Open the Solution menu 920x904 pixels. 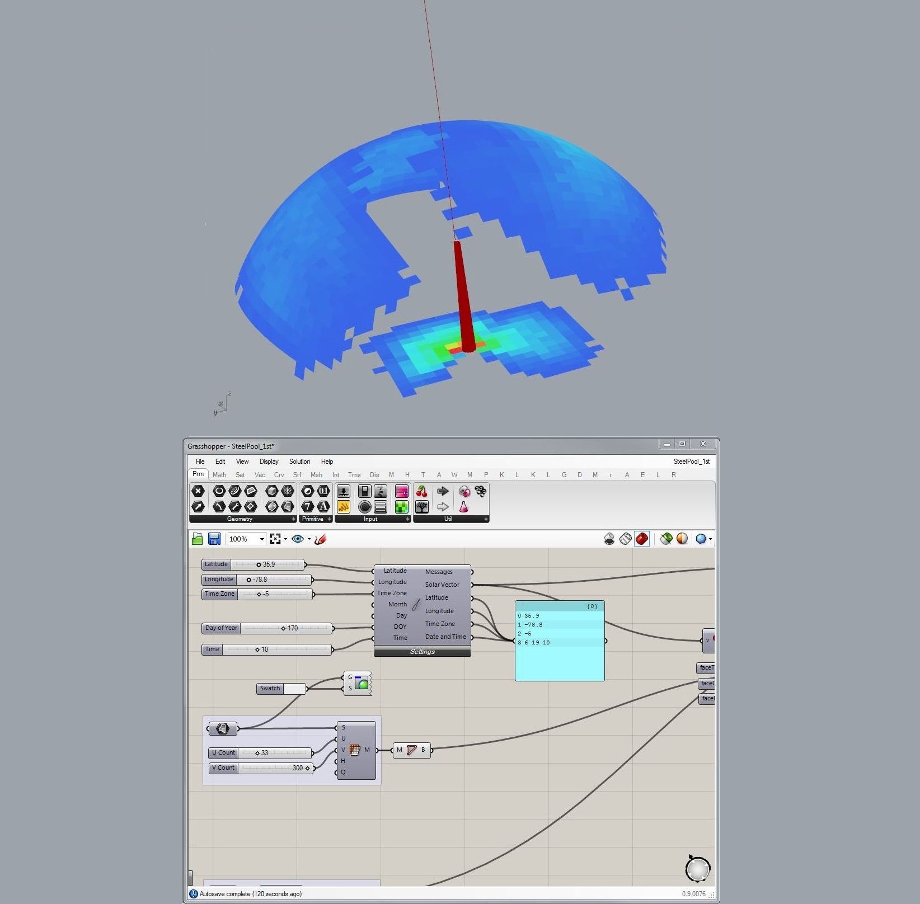pyautogui.click(x=299, y=462)
